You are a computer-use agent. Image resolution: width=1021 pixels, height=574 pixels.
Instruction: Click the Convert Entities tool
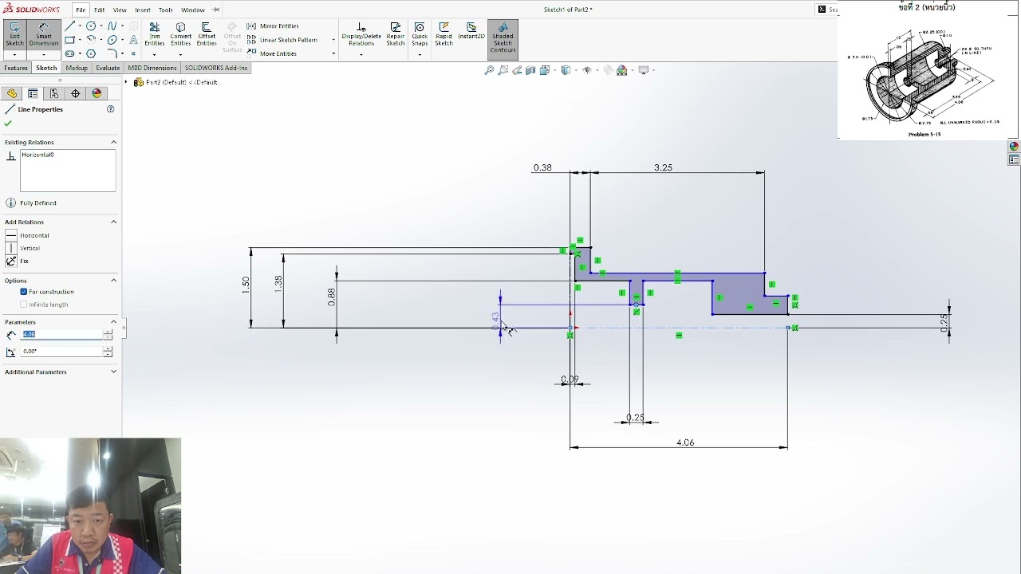pyautogui.click(x=181, y=34)
